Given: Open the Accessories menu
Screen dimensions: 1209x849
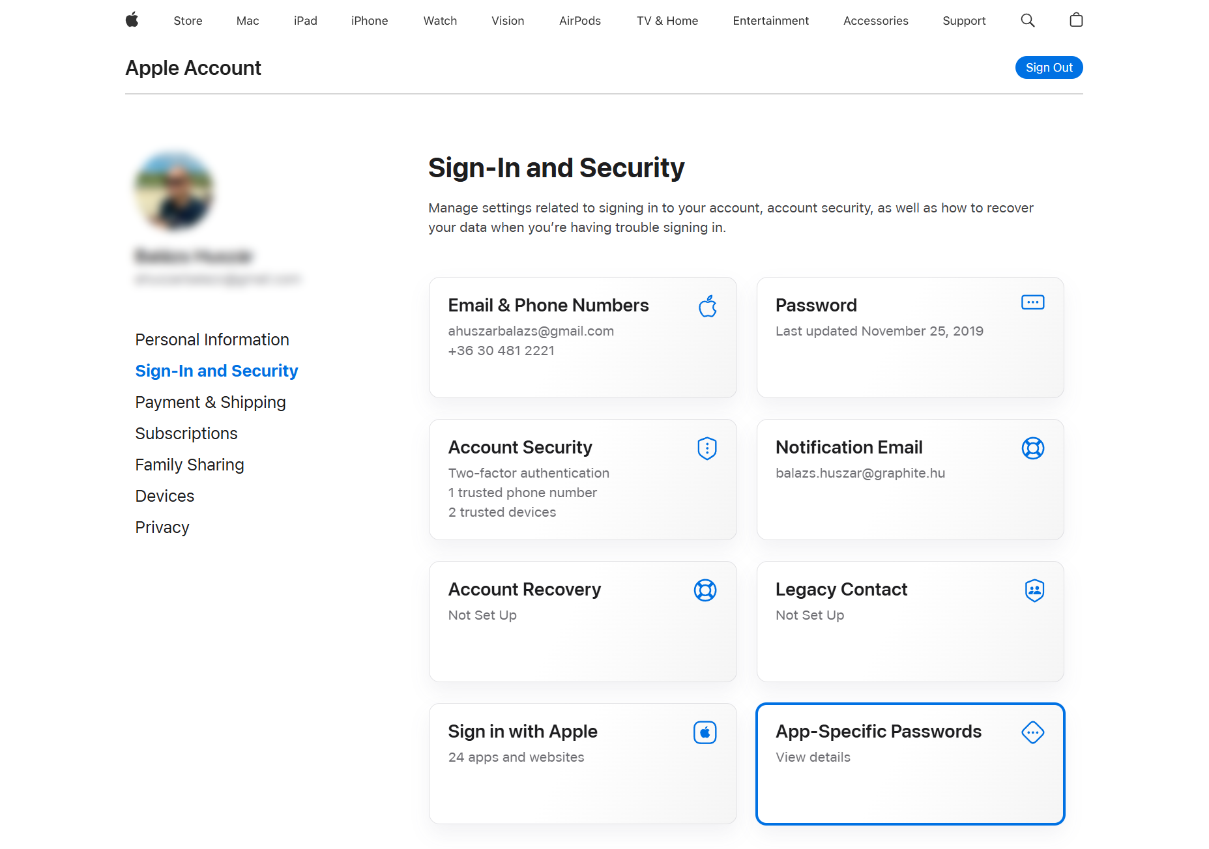Looking at the screenshot, I should pyautogui.click(x=875, y=21).
